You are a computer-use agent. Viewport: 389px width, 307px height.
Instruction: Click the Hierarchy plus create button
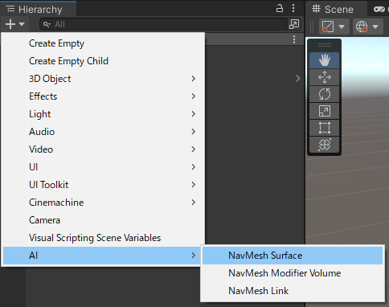pyautogui.click(x=10, y=24)
